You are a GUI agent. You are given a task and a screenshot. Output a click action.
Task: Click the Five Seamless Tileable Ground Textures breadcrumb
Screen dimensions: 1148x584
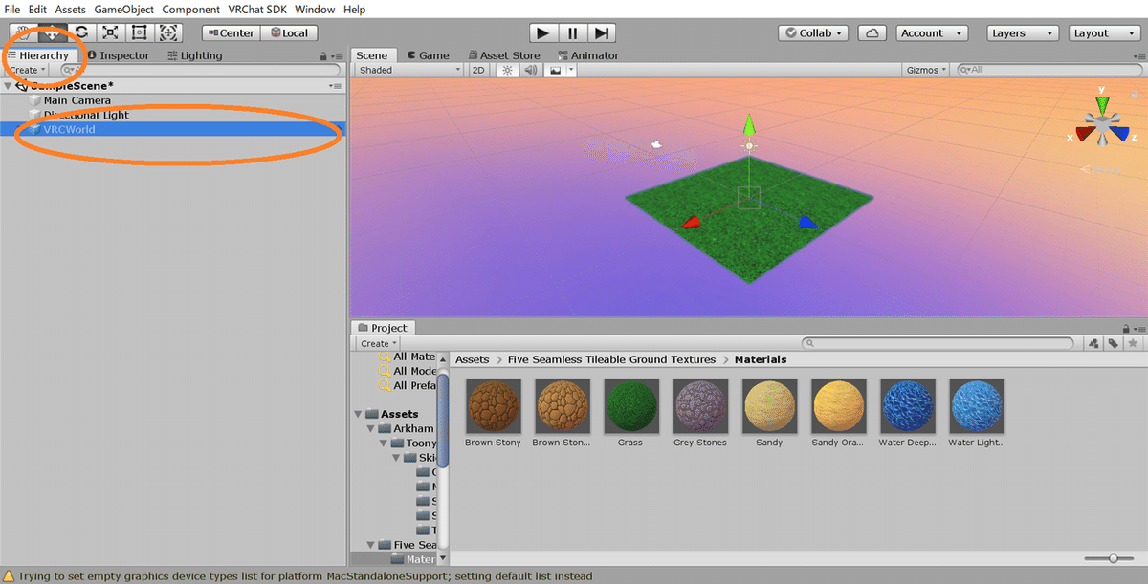(x=611, y=359)
